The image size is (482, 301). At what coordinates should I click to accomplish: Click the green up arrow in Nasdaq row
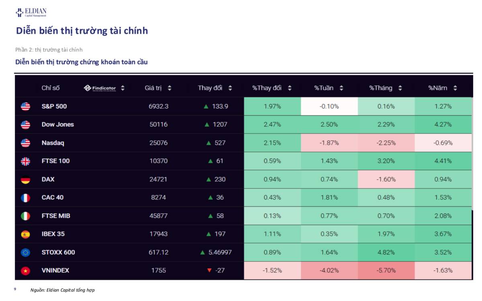point(208,143)
